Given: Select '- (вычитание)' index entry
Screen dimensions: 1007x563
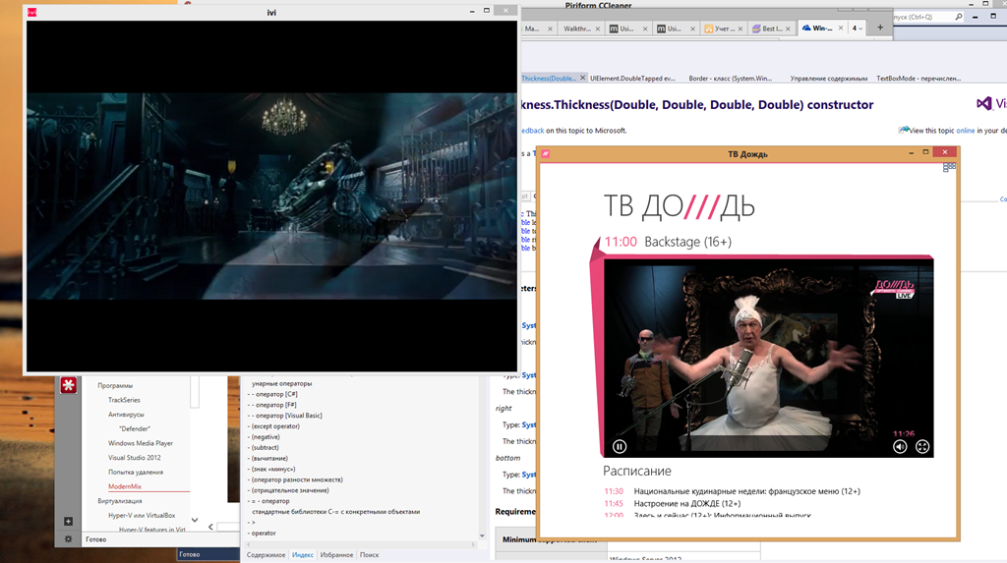Looking at the screenshot, I should click(267, 459).
